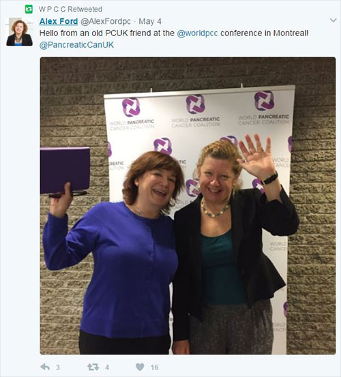Click the waving hand in photo

click(x=256, y=156)
